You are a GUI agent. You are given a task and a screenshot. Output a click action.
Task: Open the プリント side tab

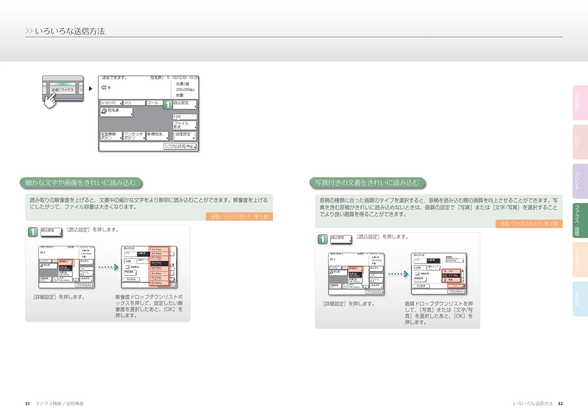click(580, 181)
